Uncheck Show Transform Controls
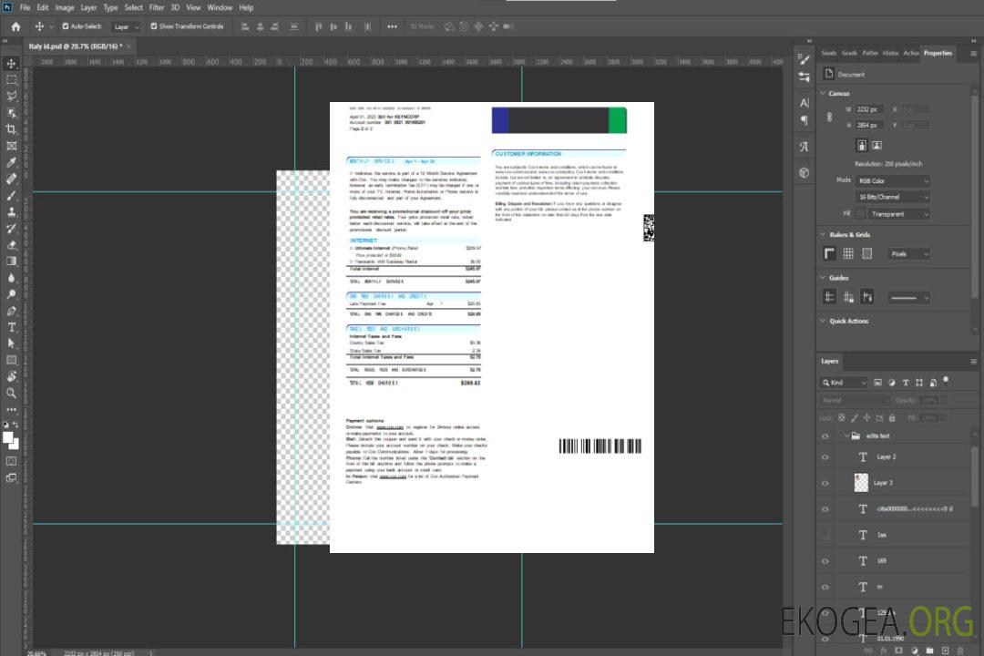This screenshot has width=984, height=656. pos(154,26)
